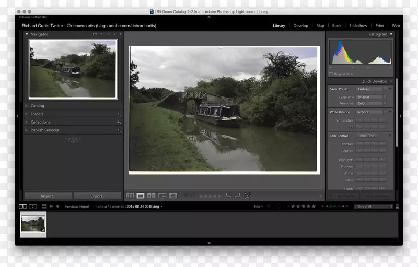Screen dimensions: 418x267
Task: Rotate photo counter-clockwise
Action: click(228, 196)
